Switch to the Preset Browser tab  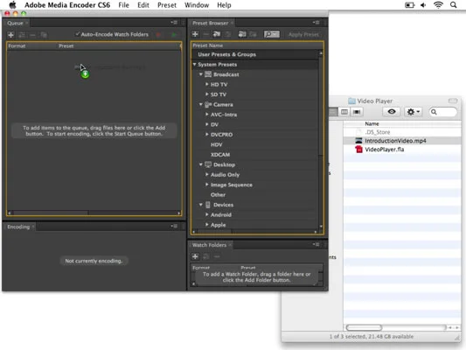point(210,23)
